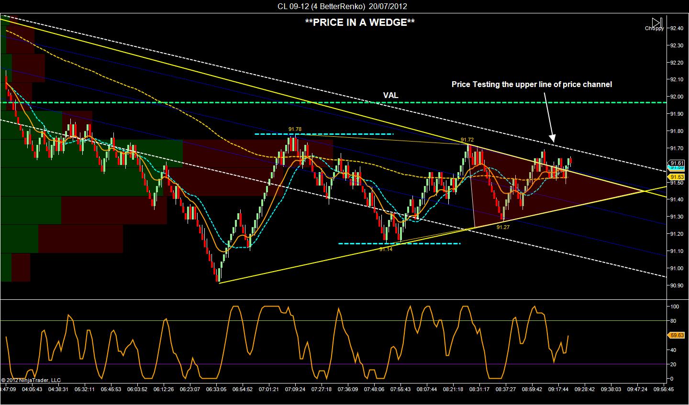Click 92.30 on the price axis
689x405 pixels.
pos(677,45)
